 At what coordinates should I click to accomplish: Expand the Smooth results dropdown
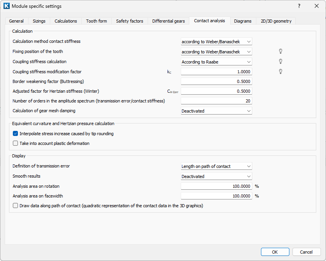tap(216, 176)
